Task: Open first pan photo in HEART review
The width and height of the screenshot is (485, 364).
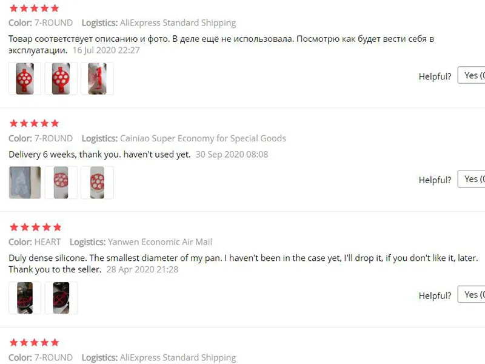Action: pos(25,298)
